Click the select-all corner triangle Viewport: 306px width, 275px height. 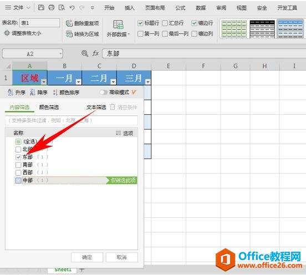point(8,67)
